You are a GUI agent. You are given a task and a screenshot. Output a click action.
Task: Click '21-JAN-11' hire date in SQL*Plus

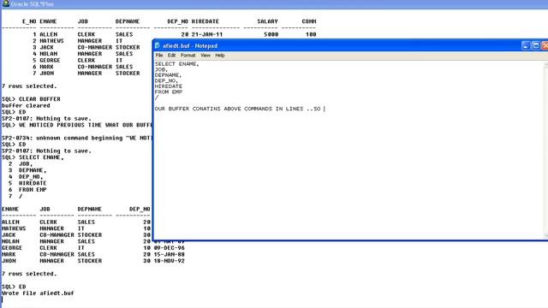pyautogui.click(x=207, y=34)
